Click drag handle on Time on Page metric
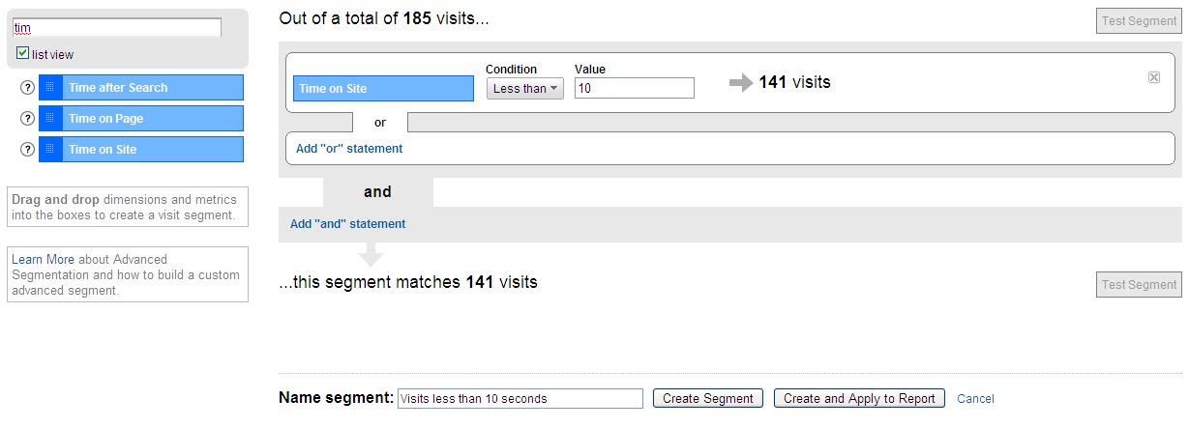Image resolution: width=1189 pixels, height=428 pixels. click(50, 119)
